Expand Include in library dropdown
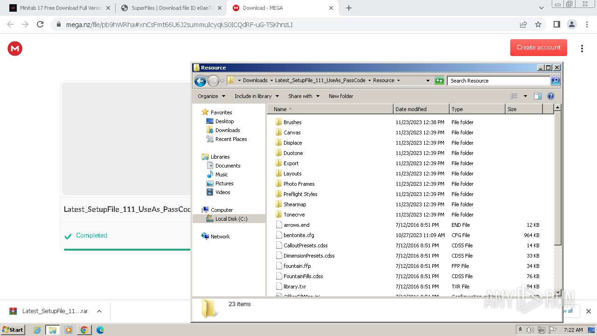The image size is (597, 336). pos(257,96)
